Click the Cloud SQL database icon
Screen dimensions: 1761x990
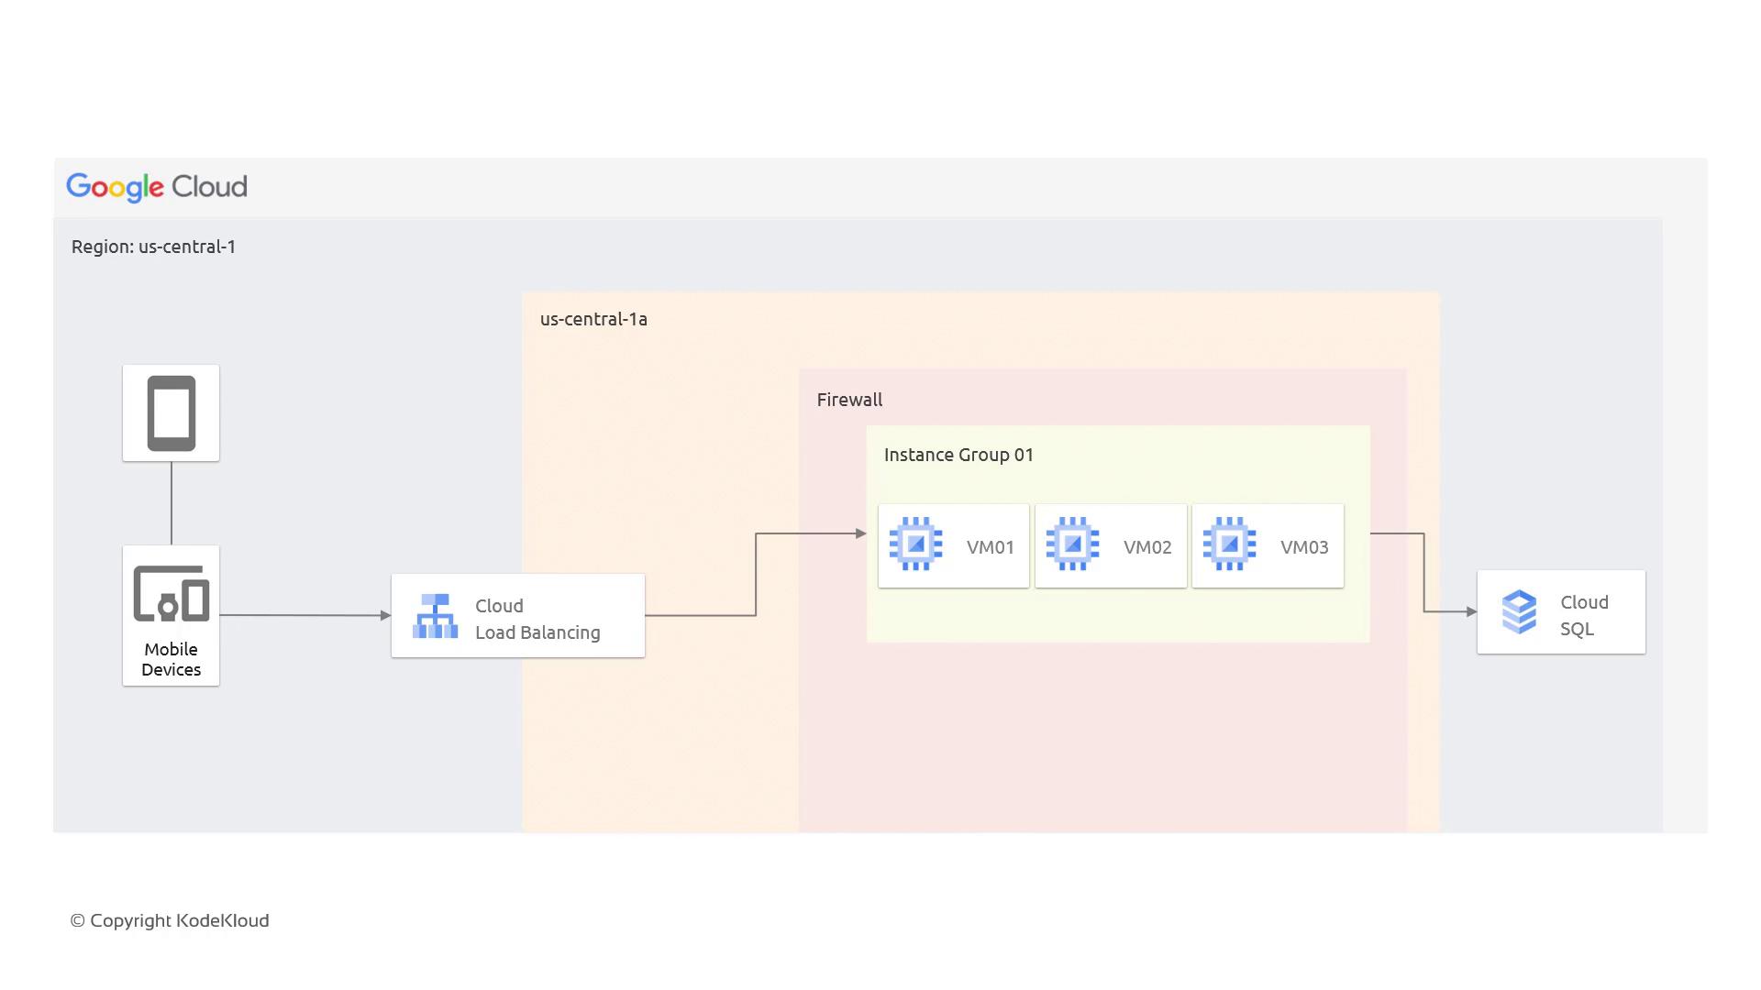tap(1519, 611)
